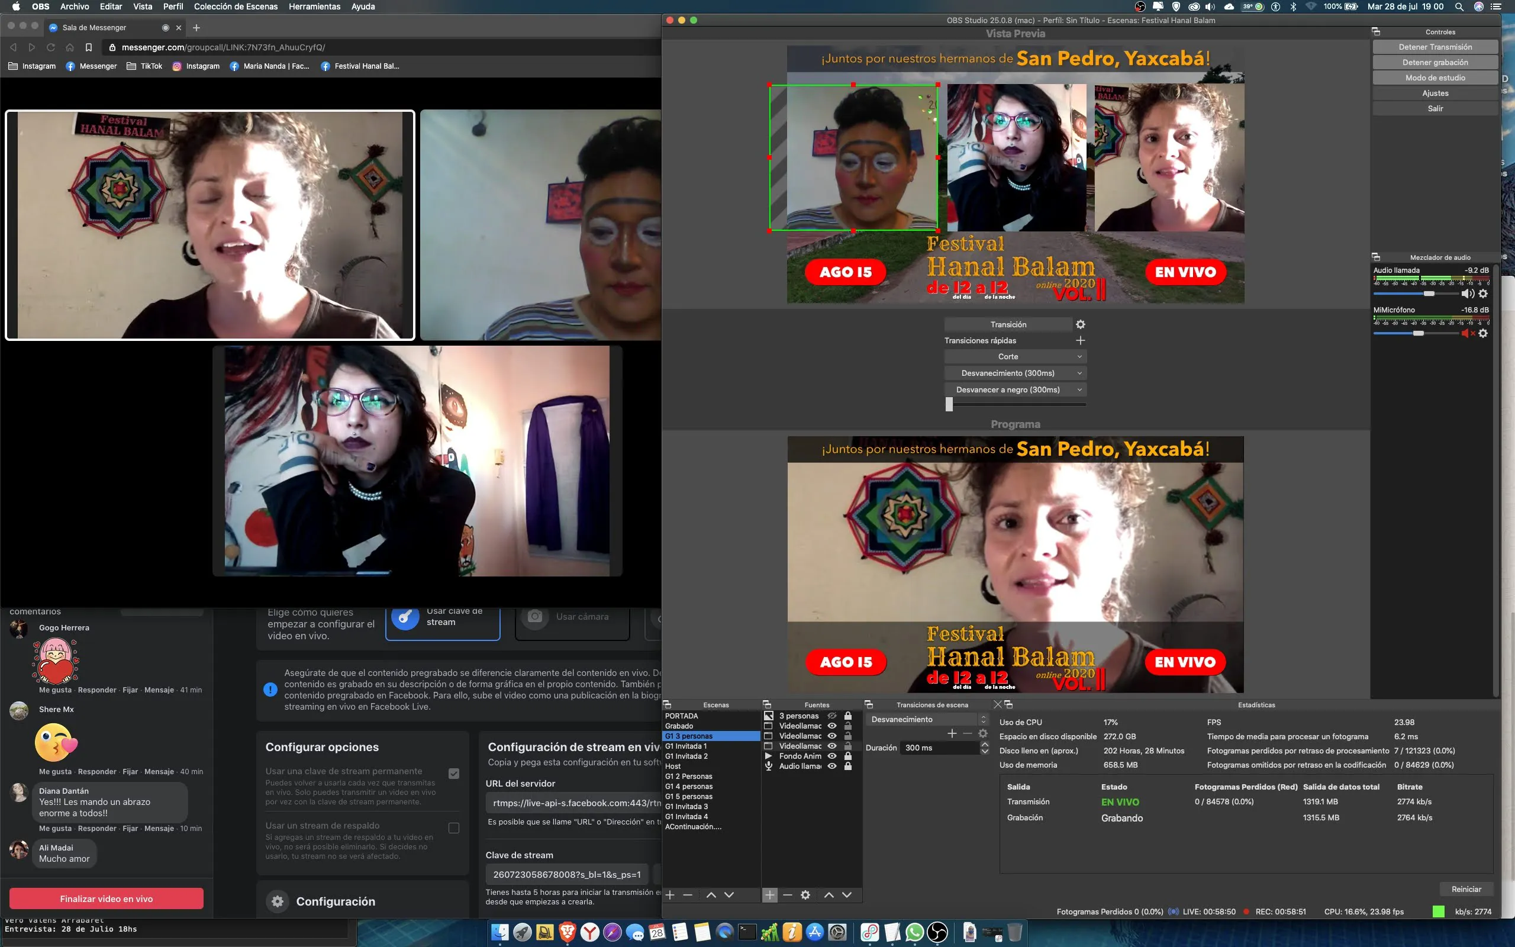Viewport: 1515px width, 947px height.
Task: Add a new scene in Escenas panel
Action: coord(670,895)
